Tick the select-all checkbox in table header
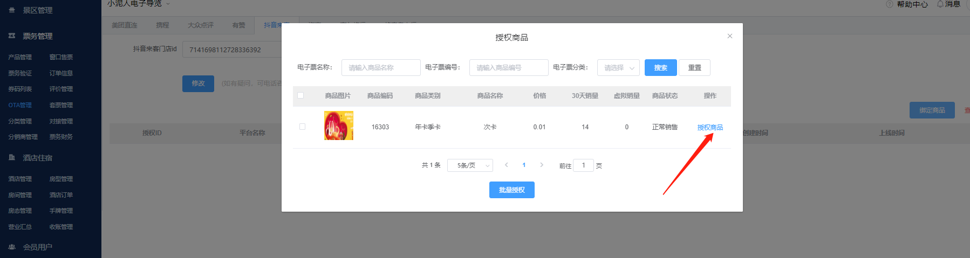 [300, 95]
